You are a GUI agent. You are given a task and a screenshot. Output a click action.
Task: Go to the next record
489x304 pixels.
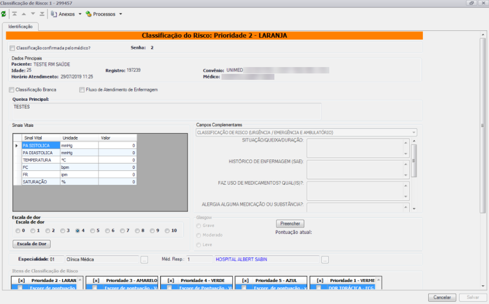[33, 14]
